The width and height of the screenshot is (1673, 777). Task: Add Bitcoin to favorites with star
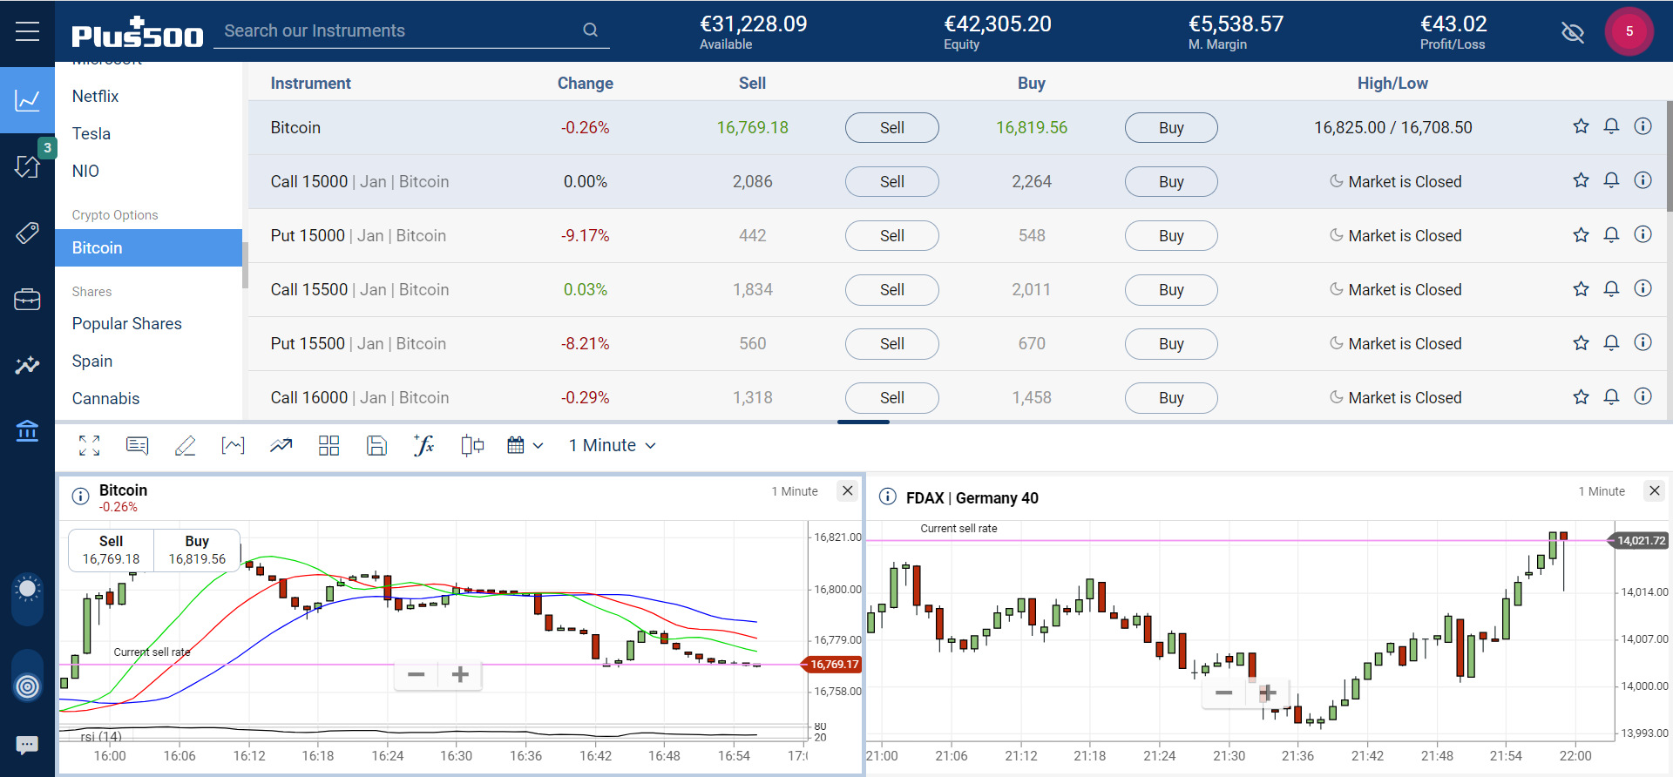click(x=1581, y=126)
